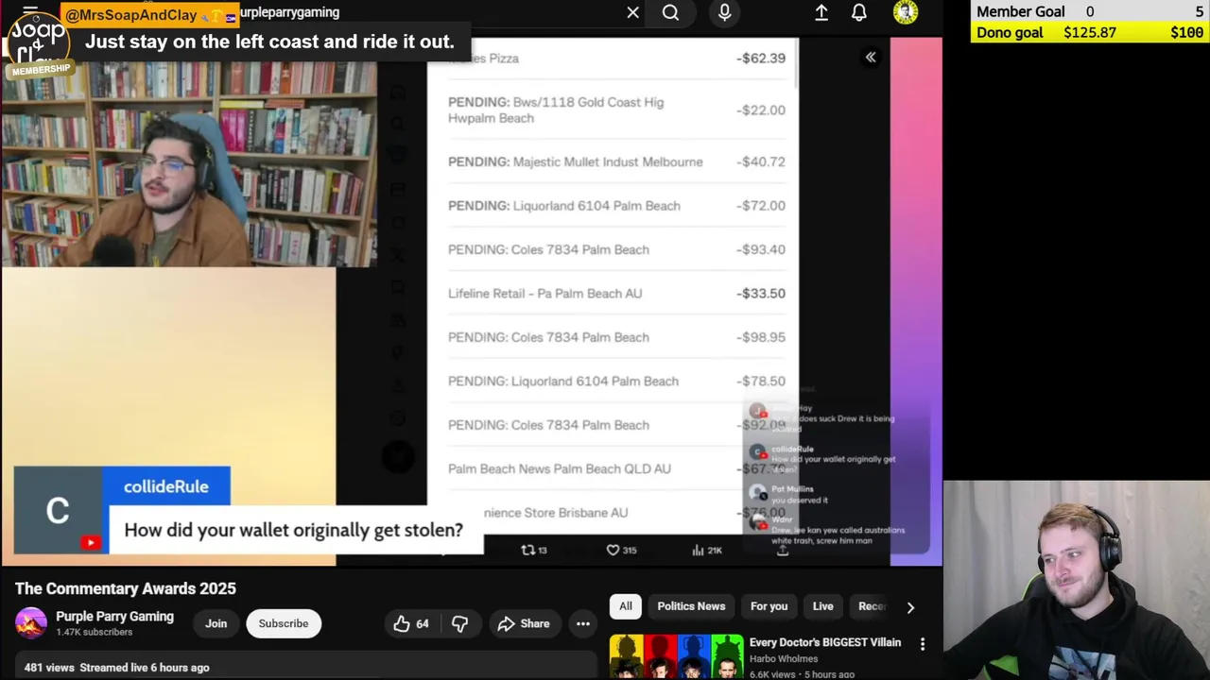Select the All filter chip
Image resolution: width=1210 pixels, height=680 pixels.
626,606
